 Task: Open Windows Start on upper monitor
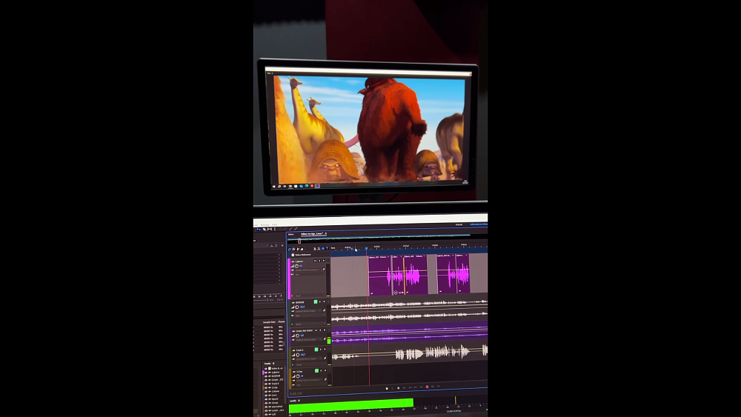click(x=274, y=186)
